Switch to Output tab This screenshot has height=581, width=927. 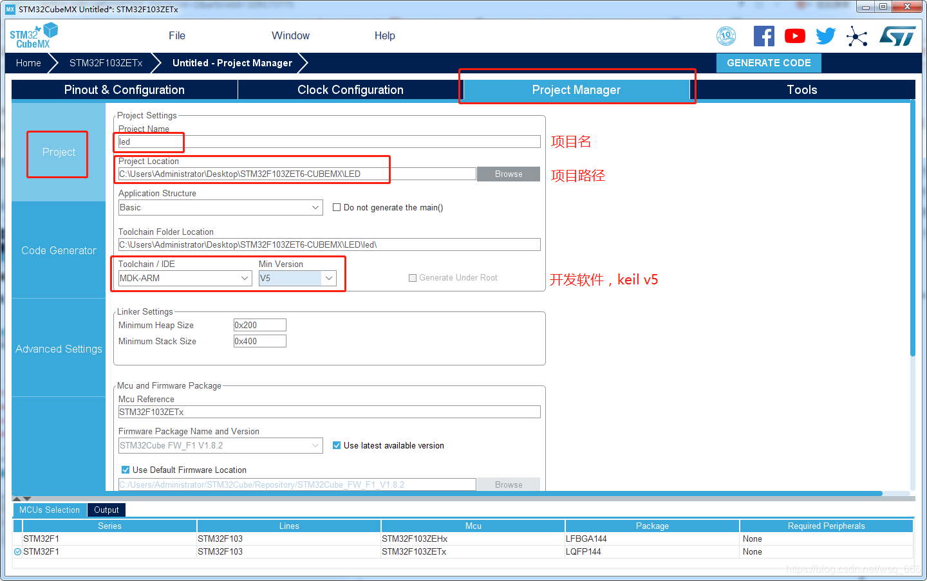pyautogui.click(x=106, y=510)
